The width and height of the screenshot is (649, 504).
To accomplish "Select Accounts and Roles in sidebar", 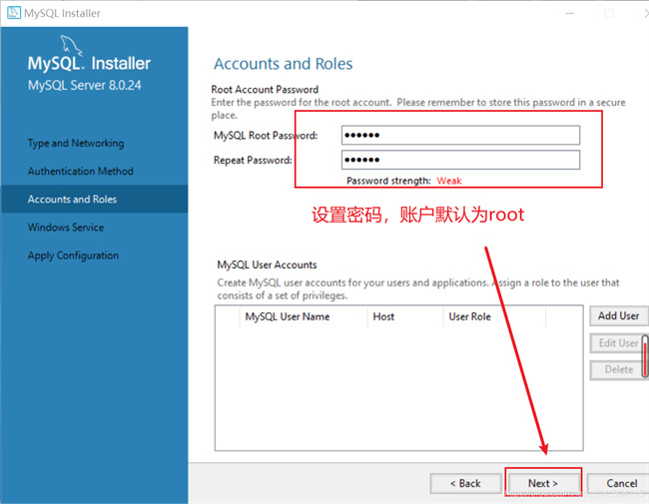I will coord(72,200).
